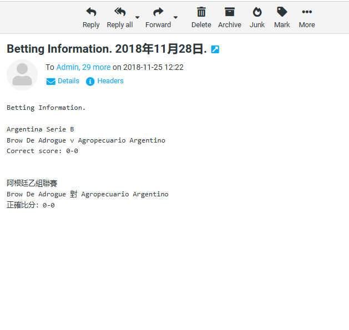Image resolution: width=349 pixels, height=330 pixels.
Task: Open the Mark tag menu
Action: 282,12
